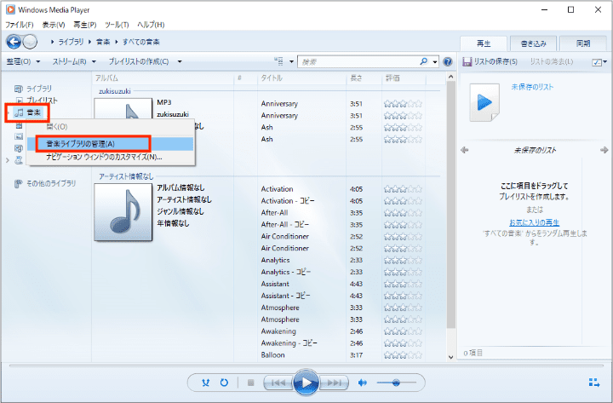The image size is (613, 403).
Task: Switch to the 同期 tab
Action: 583,43
